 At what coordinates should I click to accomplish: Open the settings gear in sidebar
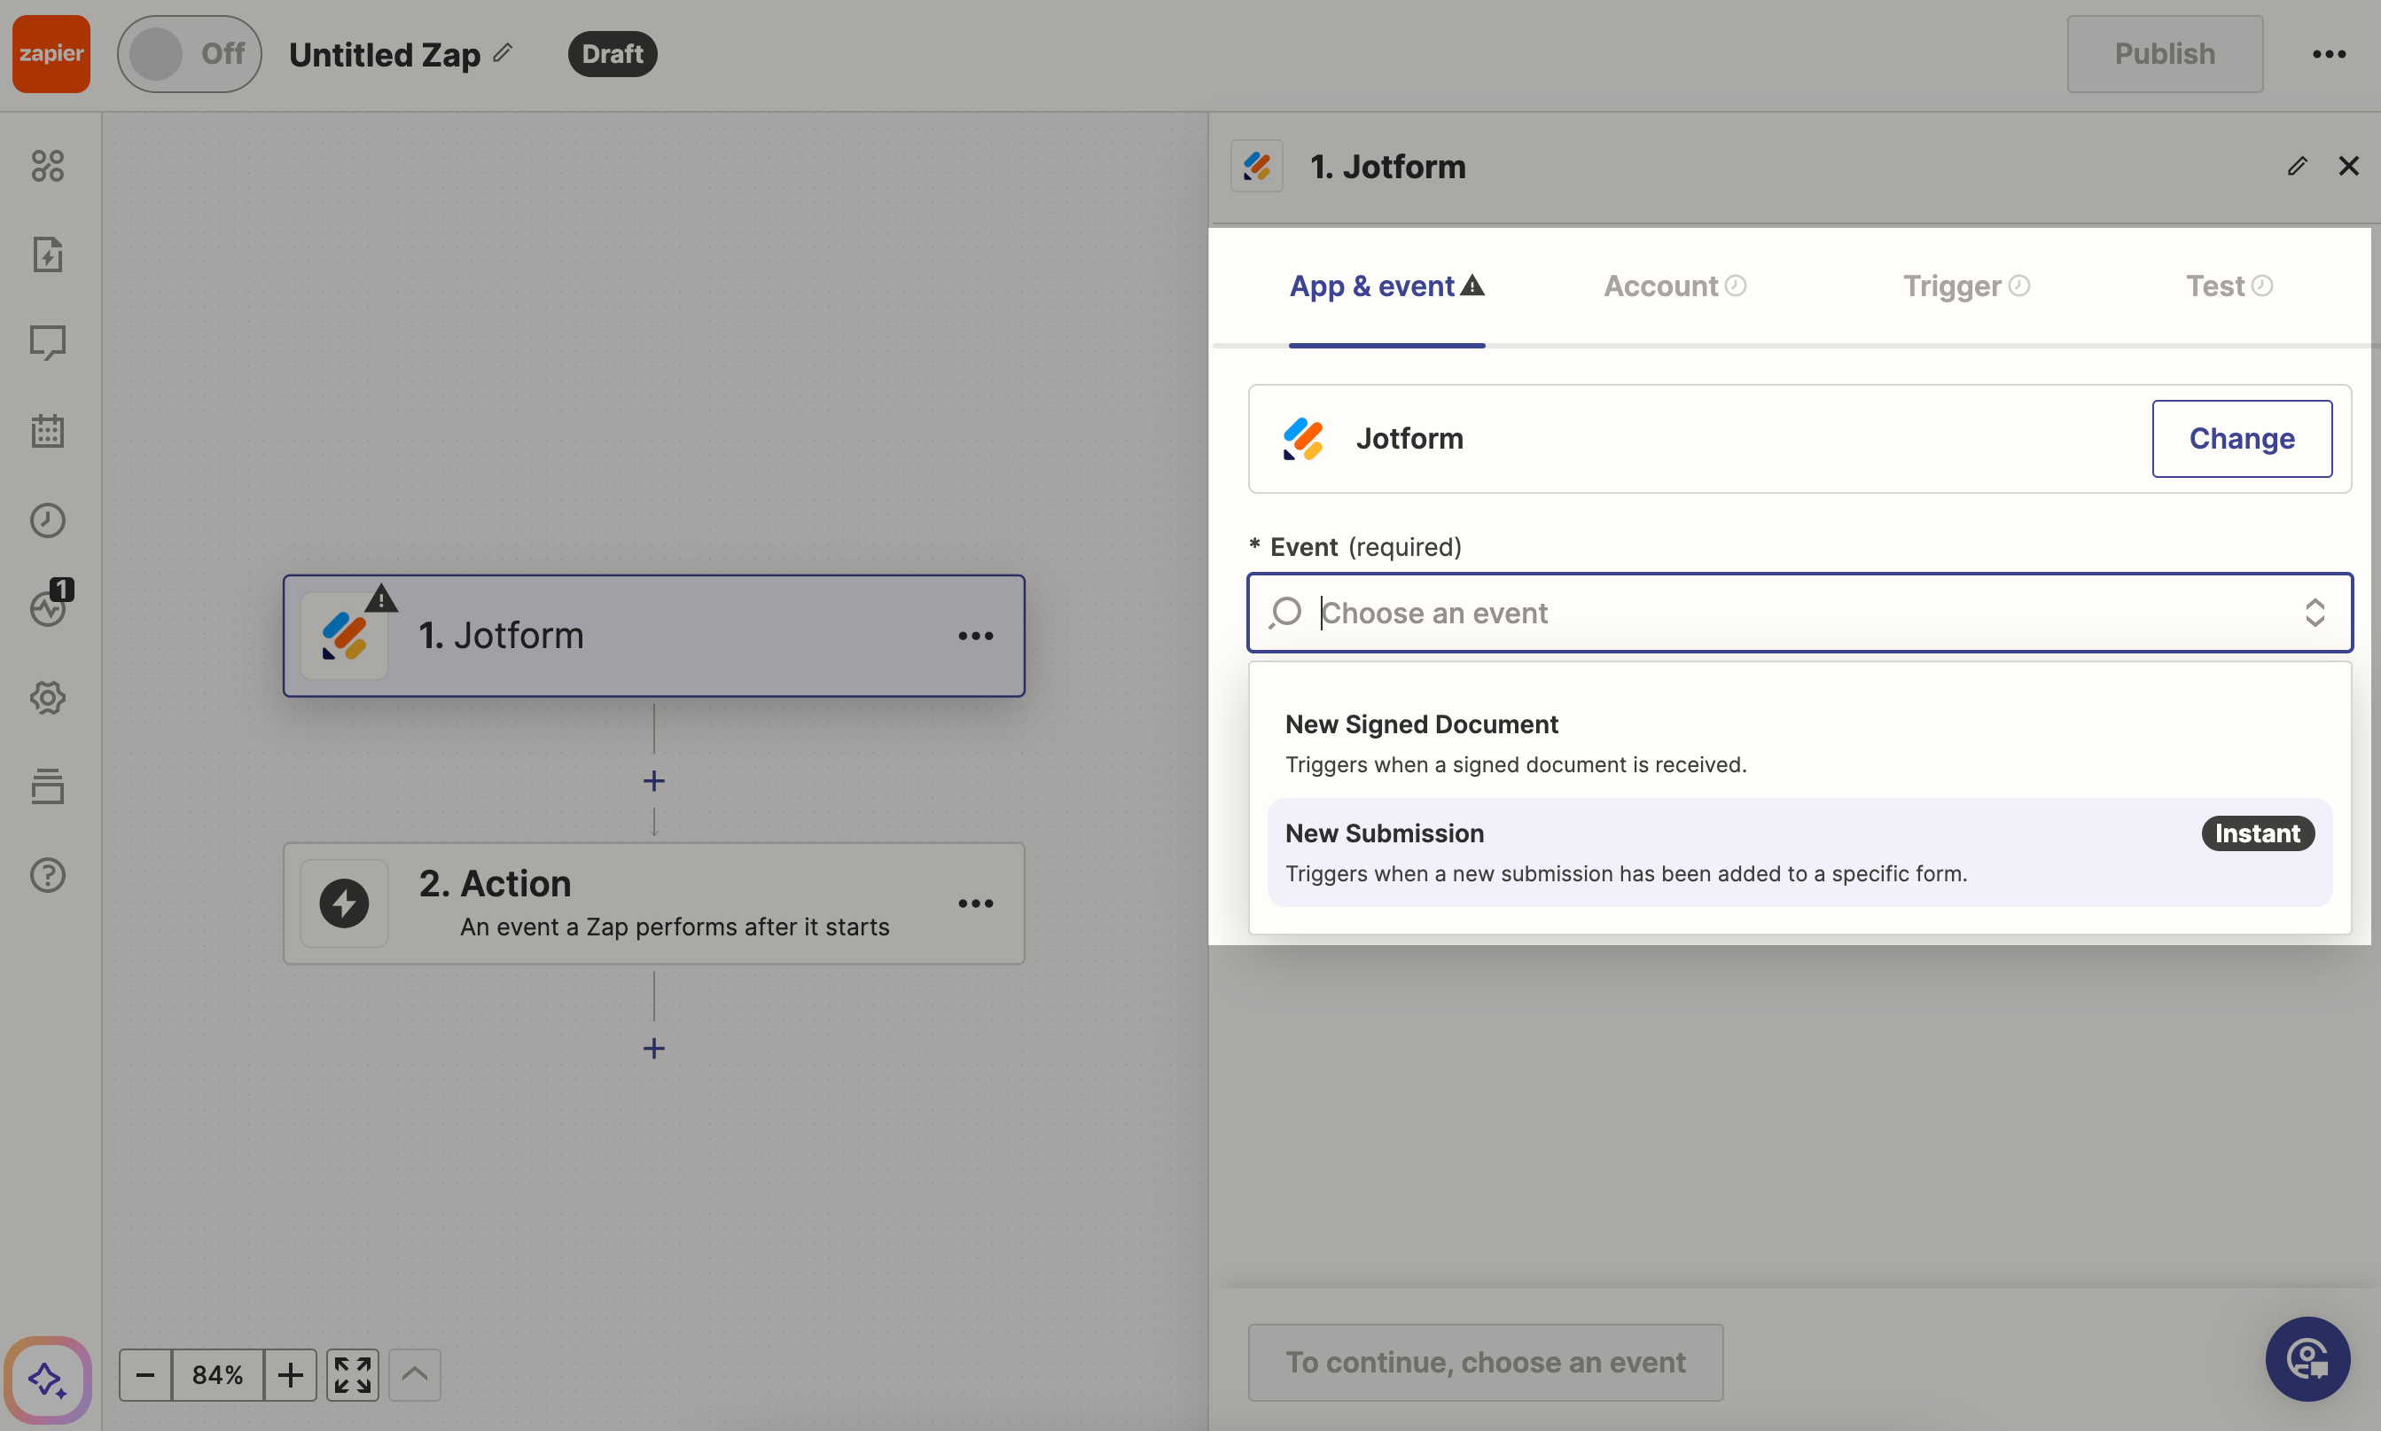(x=47, y=697)
